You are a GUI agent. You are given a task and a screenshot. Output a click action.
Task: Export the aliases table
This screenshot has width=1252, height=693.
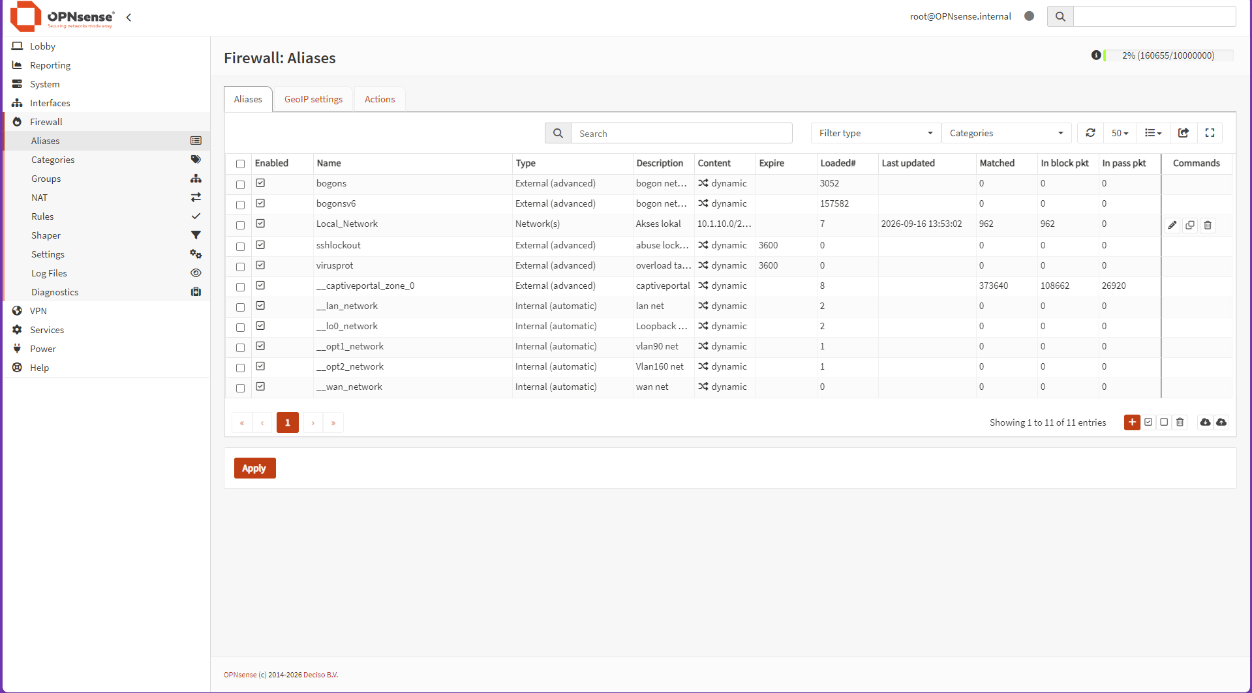coord(1183,133)
